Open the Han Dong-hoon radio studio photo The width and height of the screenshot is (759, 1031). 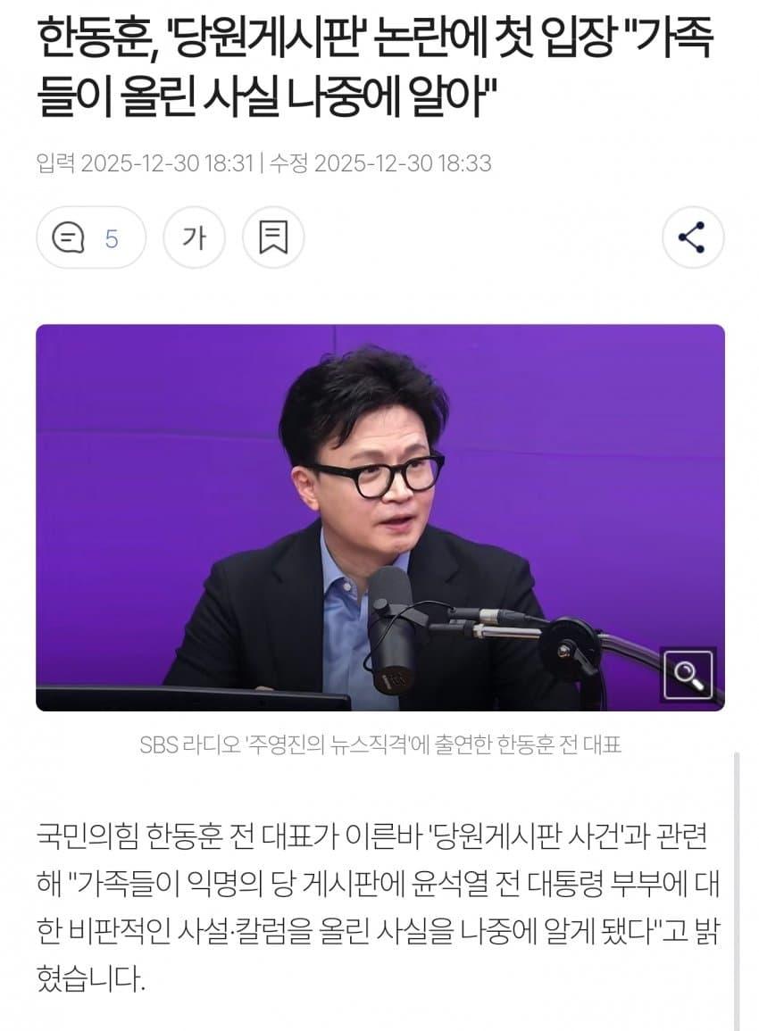(380, 518)
